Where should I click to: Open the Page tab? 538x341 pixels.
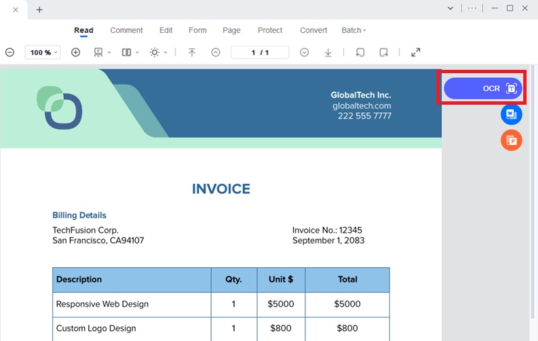click(231, 30)
